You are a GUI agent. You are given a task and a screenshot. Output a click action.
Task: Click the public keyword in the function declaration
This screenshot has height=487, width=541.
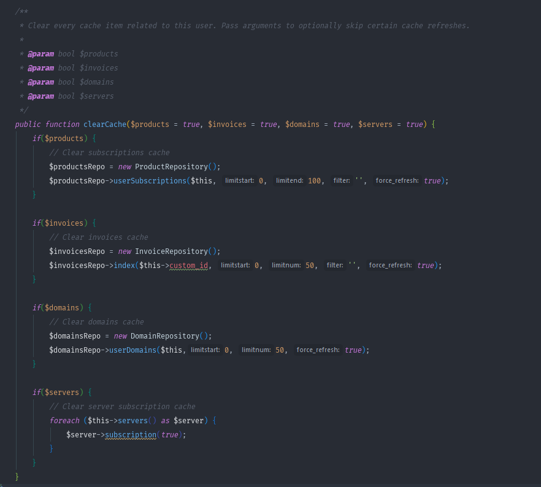28,125
